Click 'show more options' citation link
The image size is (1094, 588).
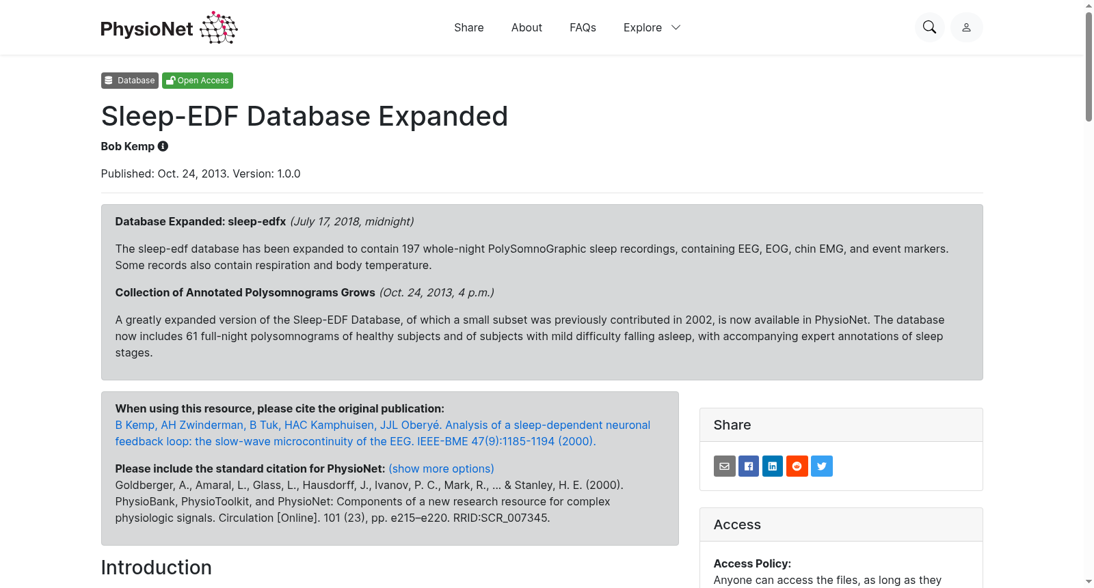pyautogui.click(x=441, y=468)
